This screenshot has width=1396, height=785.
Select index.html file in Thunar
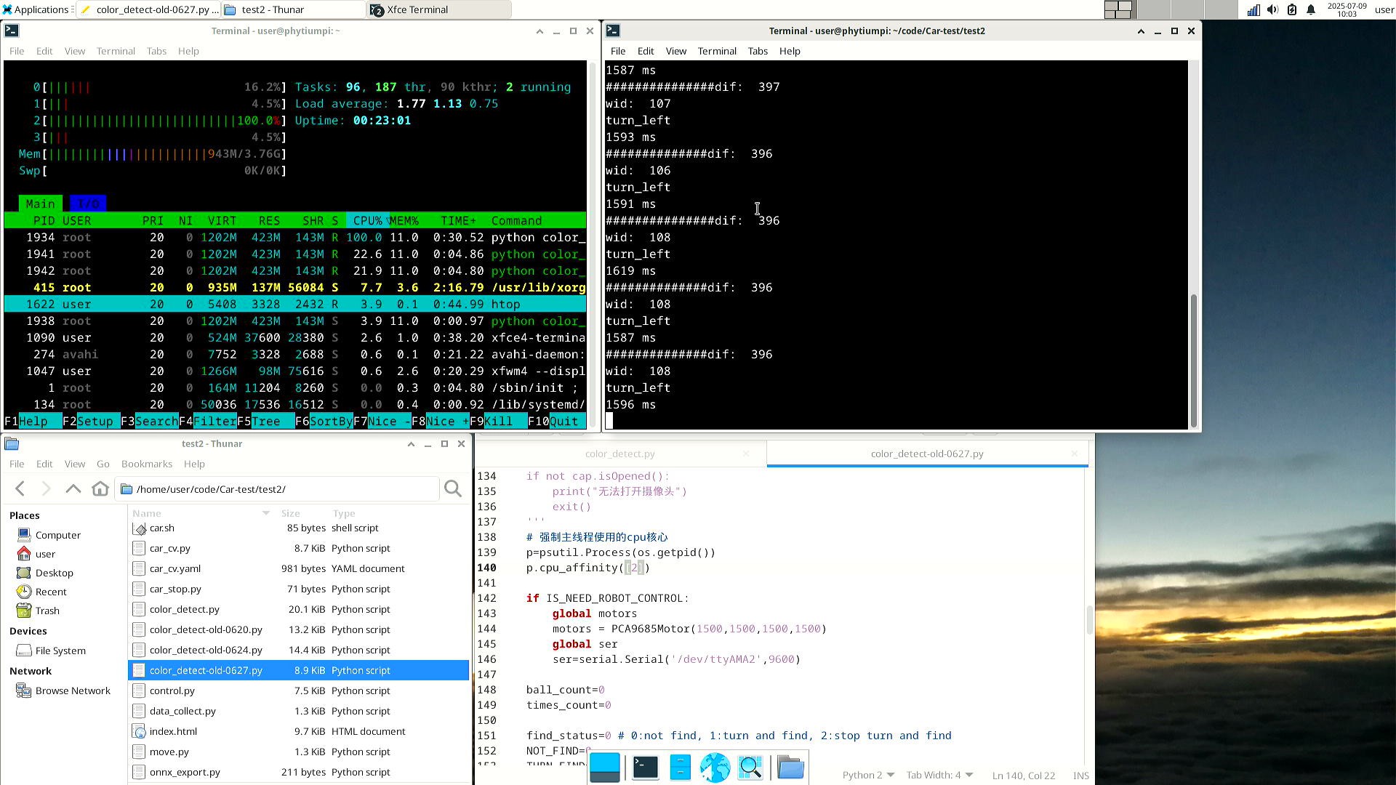tap(298, 731)
